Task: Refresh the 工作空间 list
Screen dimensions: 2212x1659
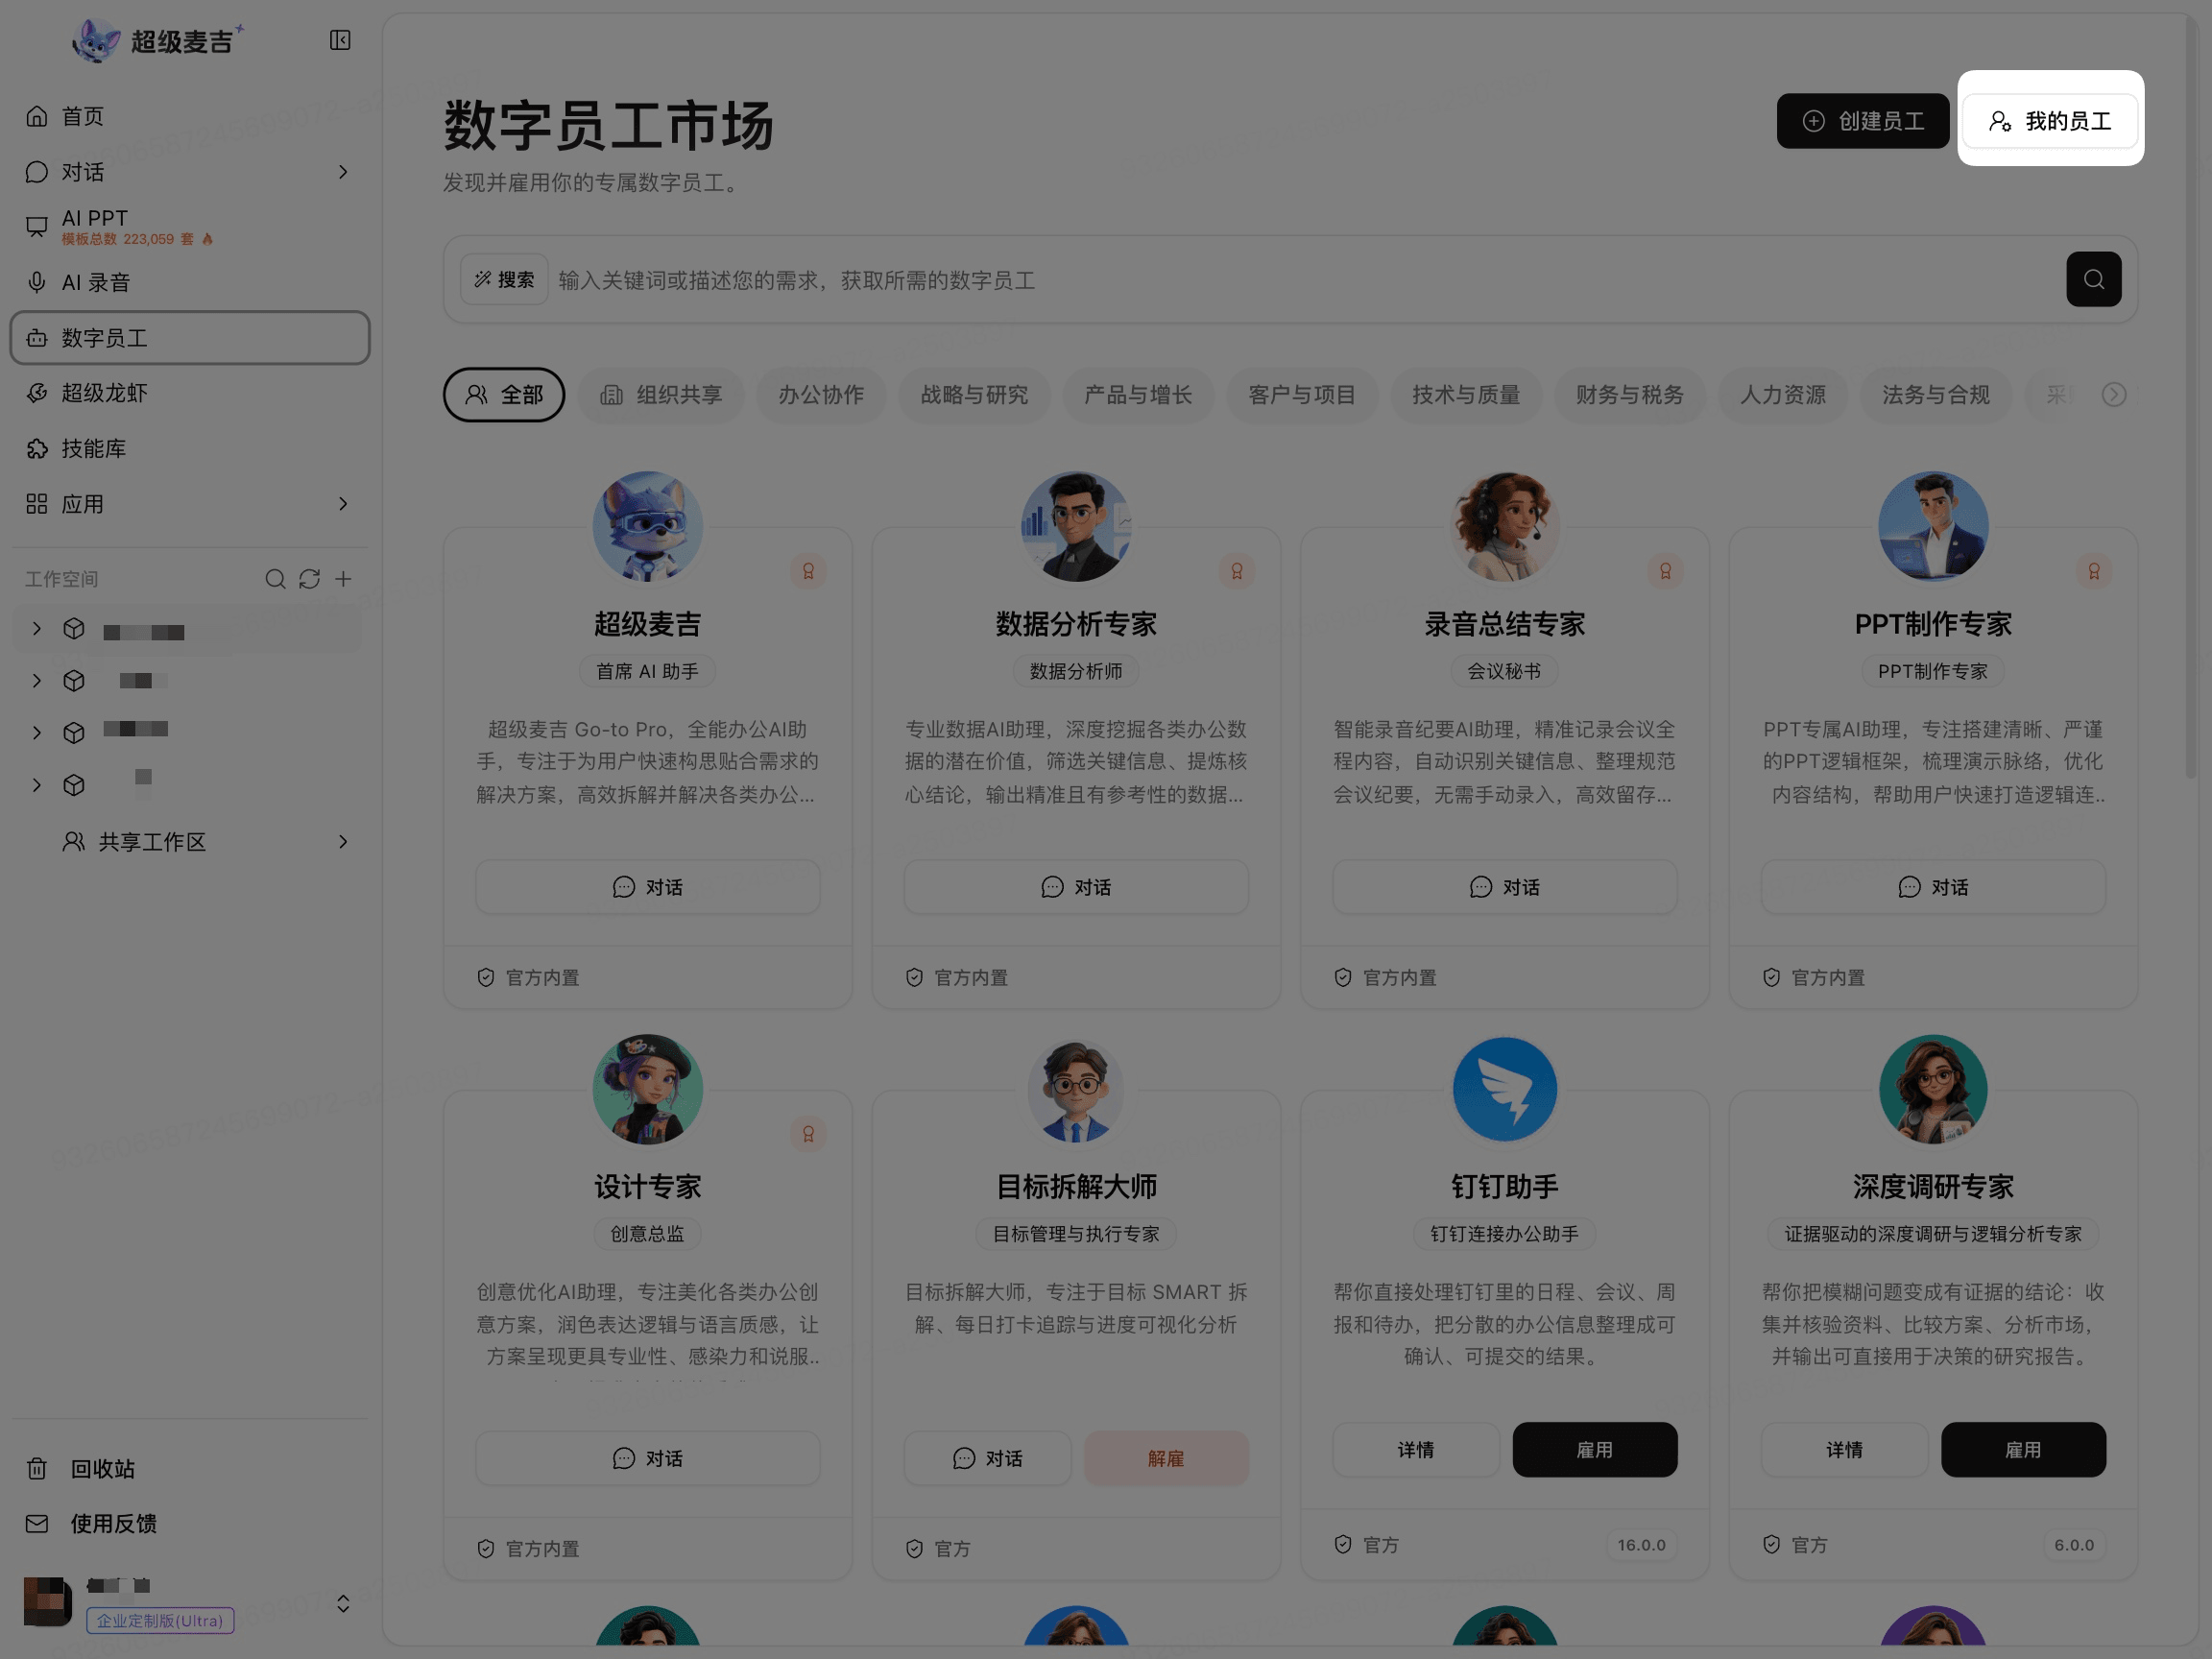Action: pyautogui.click(x=309, y=579)
